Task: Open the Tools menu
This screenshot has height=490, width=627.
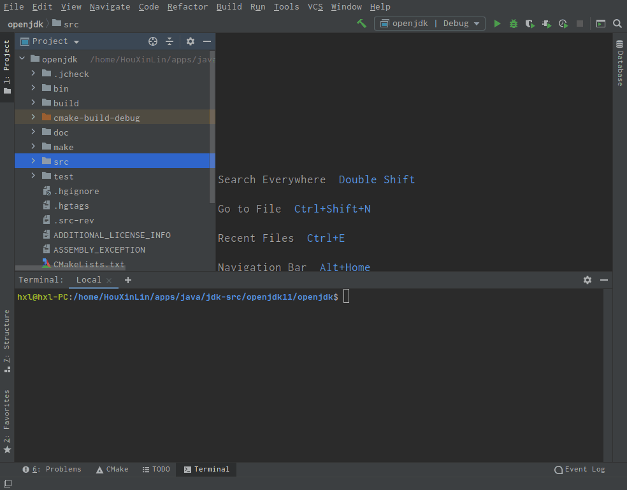Action: pos(286,7)
